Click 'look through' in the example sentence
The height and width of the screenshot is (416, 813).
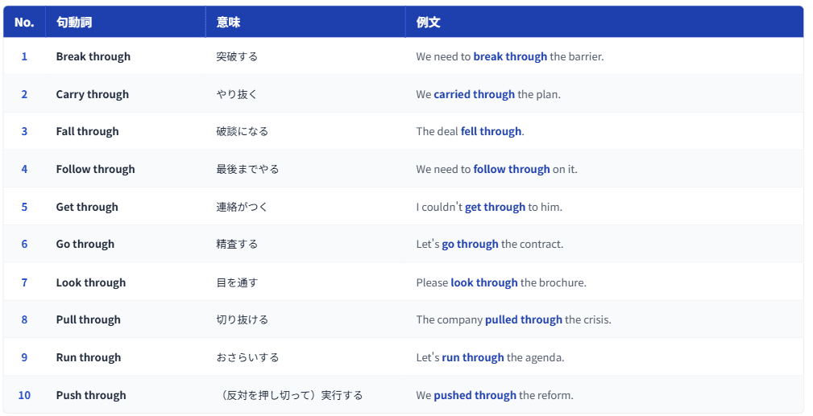click(x=483, y=283)
